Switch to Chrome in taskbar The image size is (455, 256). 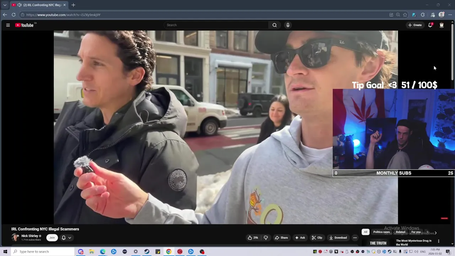tap(168, 252)
